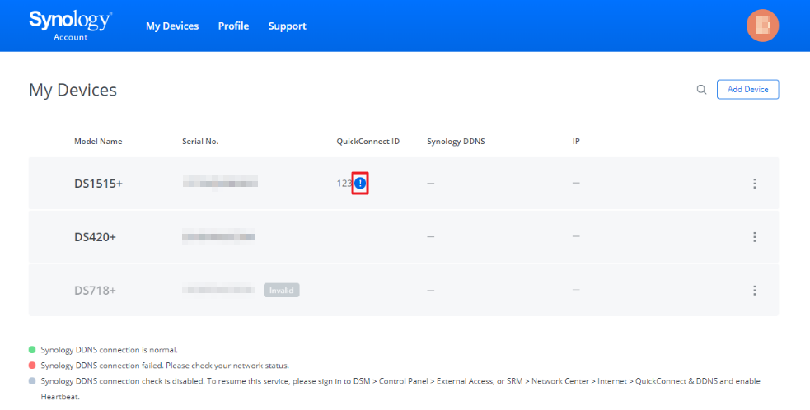
Task: Select the DS1515+ model name
Action: tap(98, 184)
